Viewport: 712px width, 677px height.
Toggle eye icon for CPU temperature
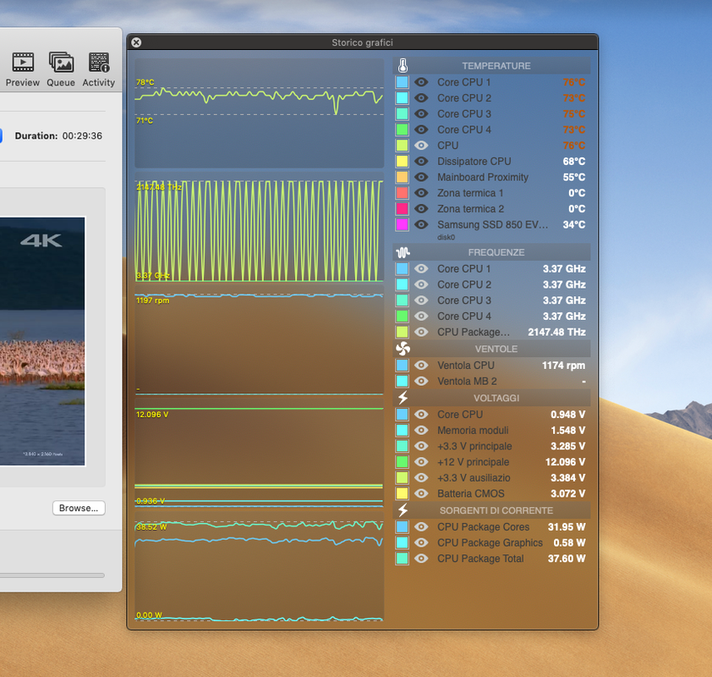(421, 146)
